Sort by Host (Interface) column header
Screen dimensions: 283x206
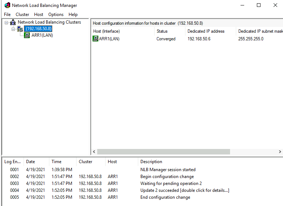123,31
